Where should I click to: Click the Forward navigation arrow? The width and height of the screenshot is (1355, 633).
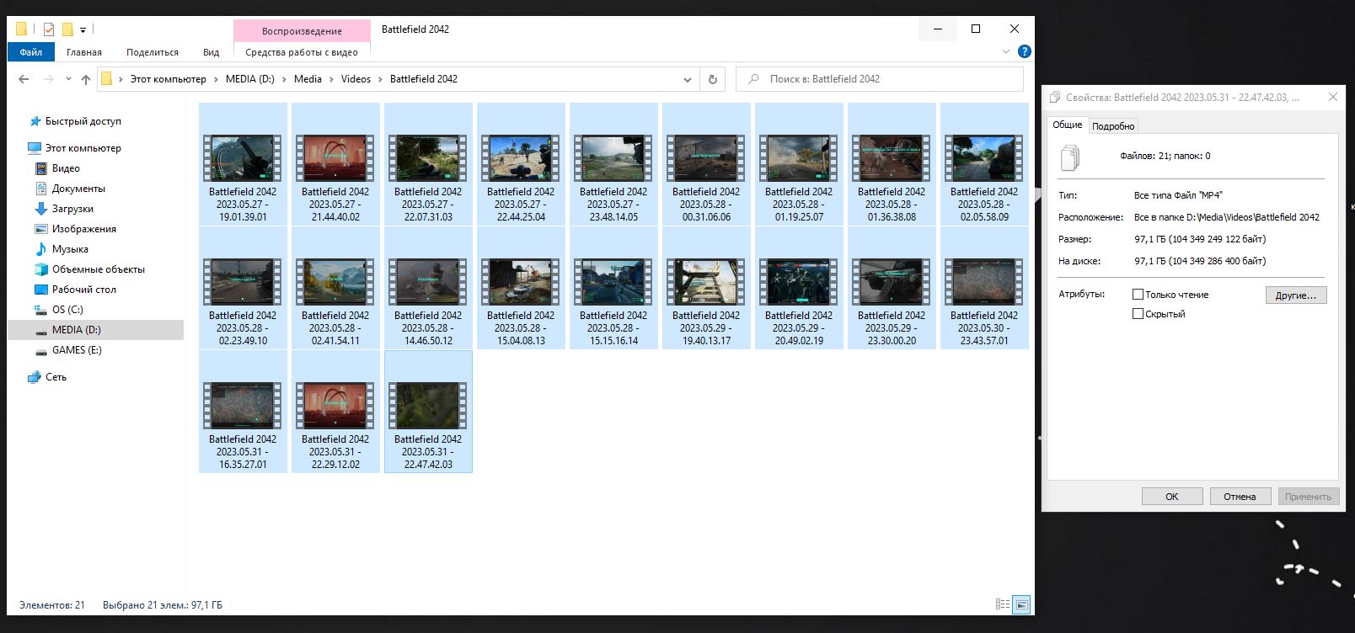[x=48, y=79]
